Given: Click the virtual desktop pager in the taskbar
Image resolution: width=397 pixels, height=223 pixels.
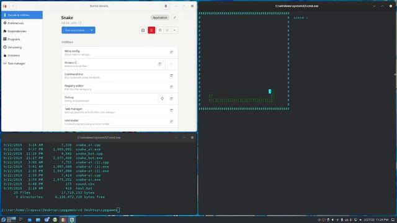Looking at the screenshot, I should click(x=11, y=220).
